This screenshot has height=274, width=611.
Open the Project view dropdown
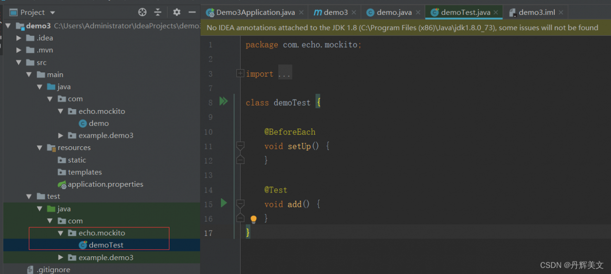53,12
